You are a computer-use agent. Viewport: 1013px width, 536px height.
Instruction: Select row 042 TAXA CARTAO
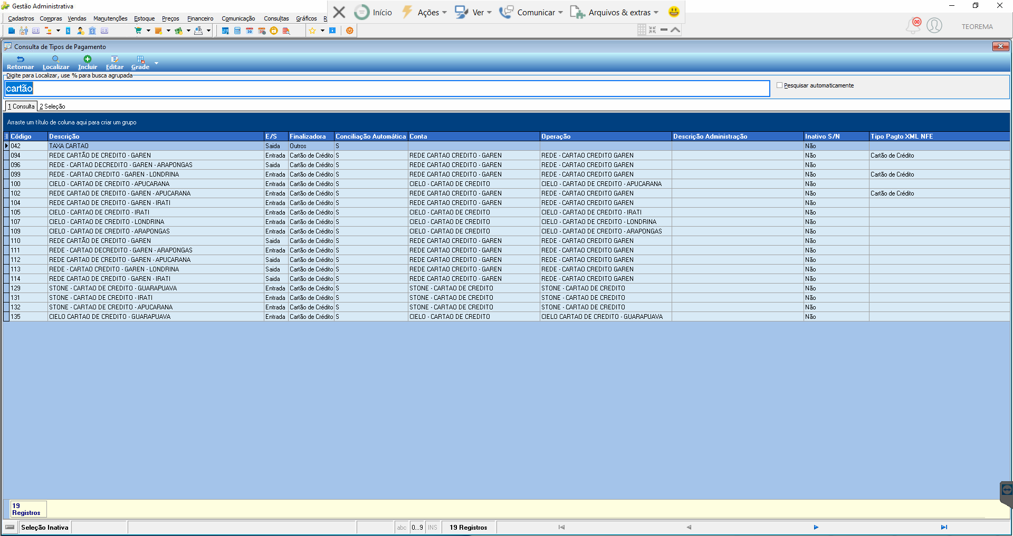(506, 146)
